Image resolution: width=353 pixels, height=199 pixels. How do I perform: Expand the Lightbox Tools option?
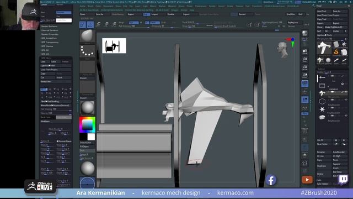pyautogui.click(x=332, y=35)
